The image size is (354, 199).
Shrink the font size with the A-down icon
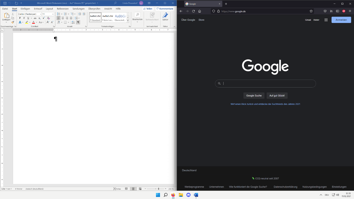52,22
